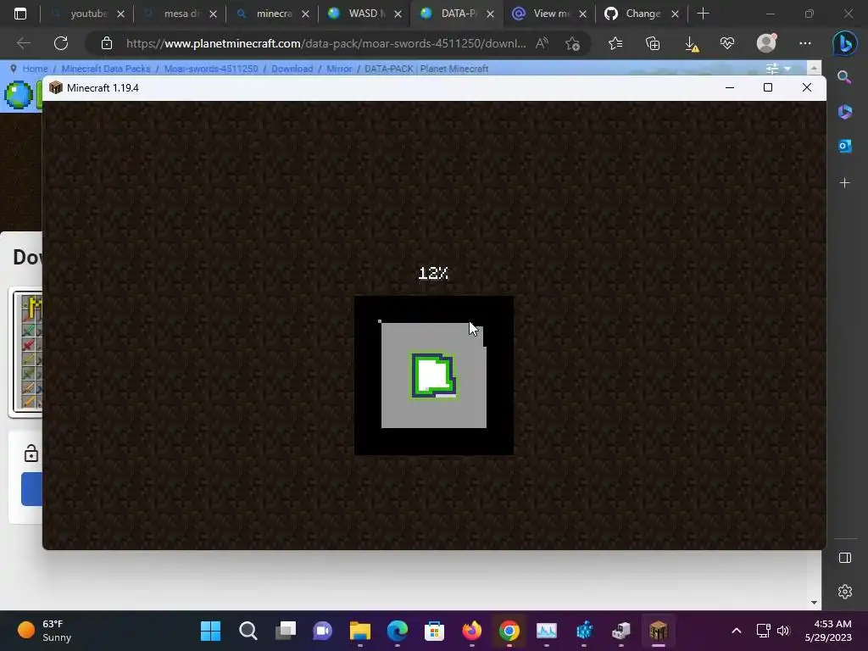Image resolution: width=868 pixels, height=651 pixels.
Task: Click the Mojang loading progress logo
Action: point(434,376)
